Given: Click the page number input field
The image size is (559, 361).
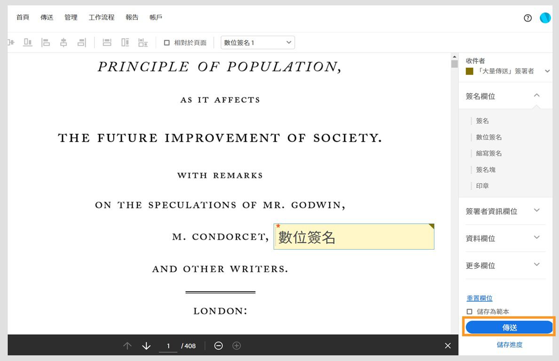Looking at the screenshot, I should click(168, 346).
